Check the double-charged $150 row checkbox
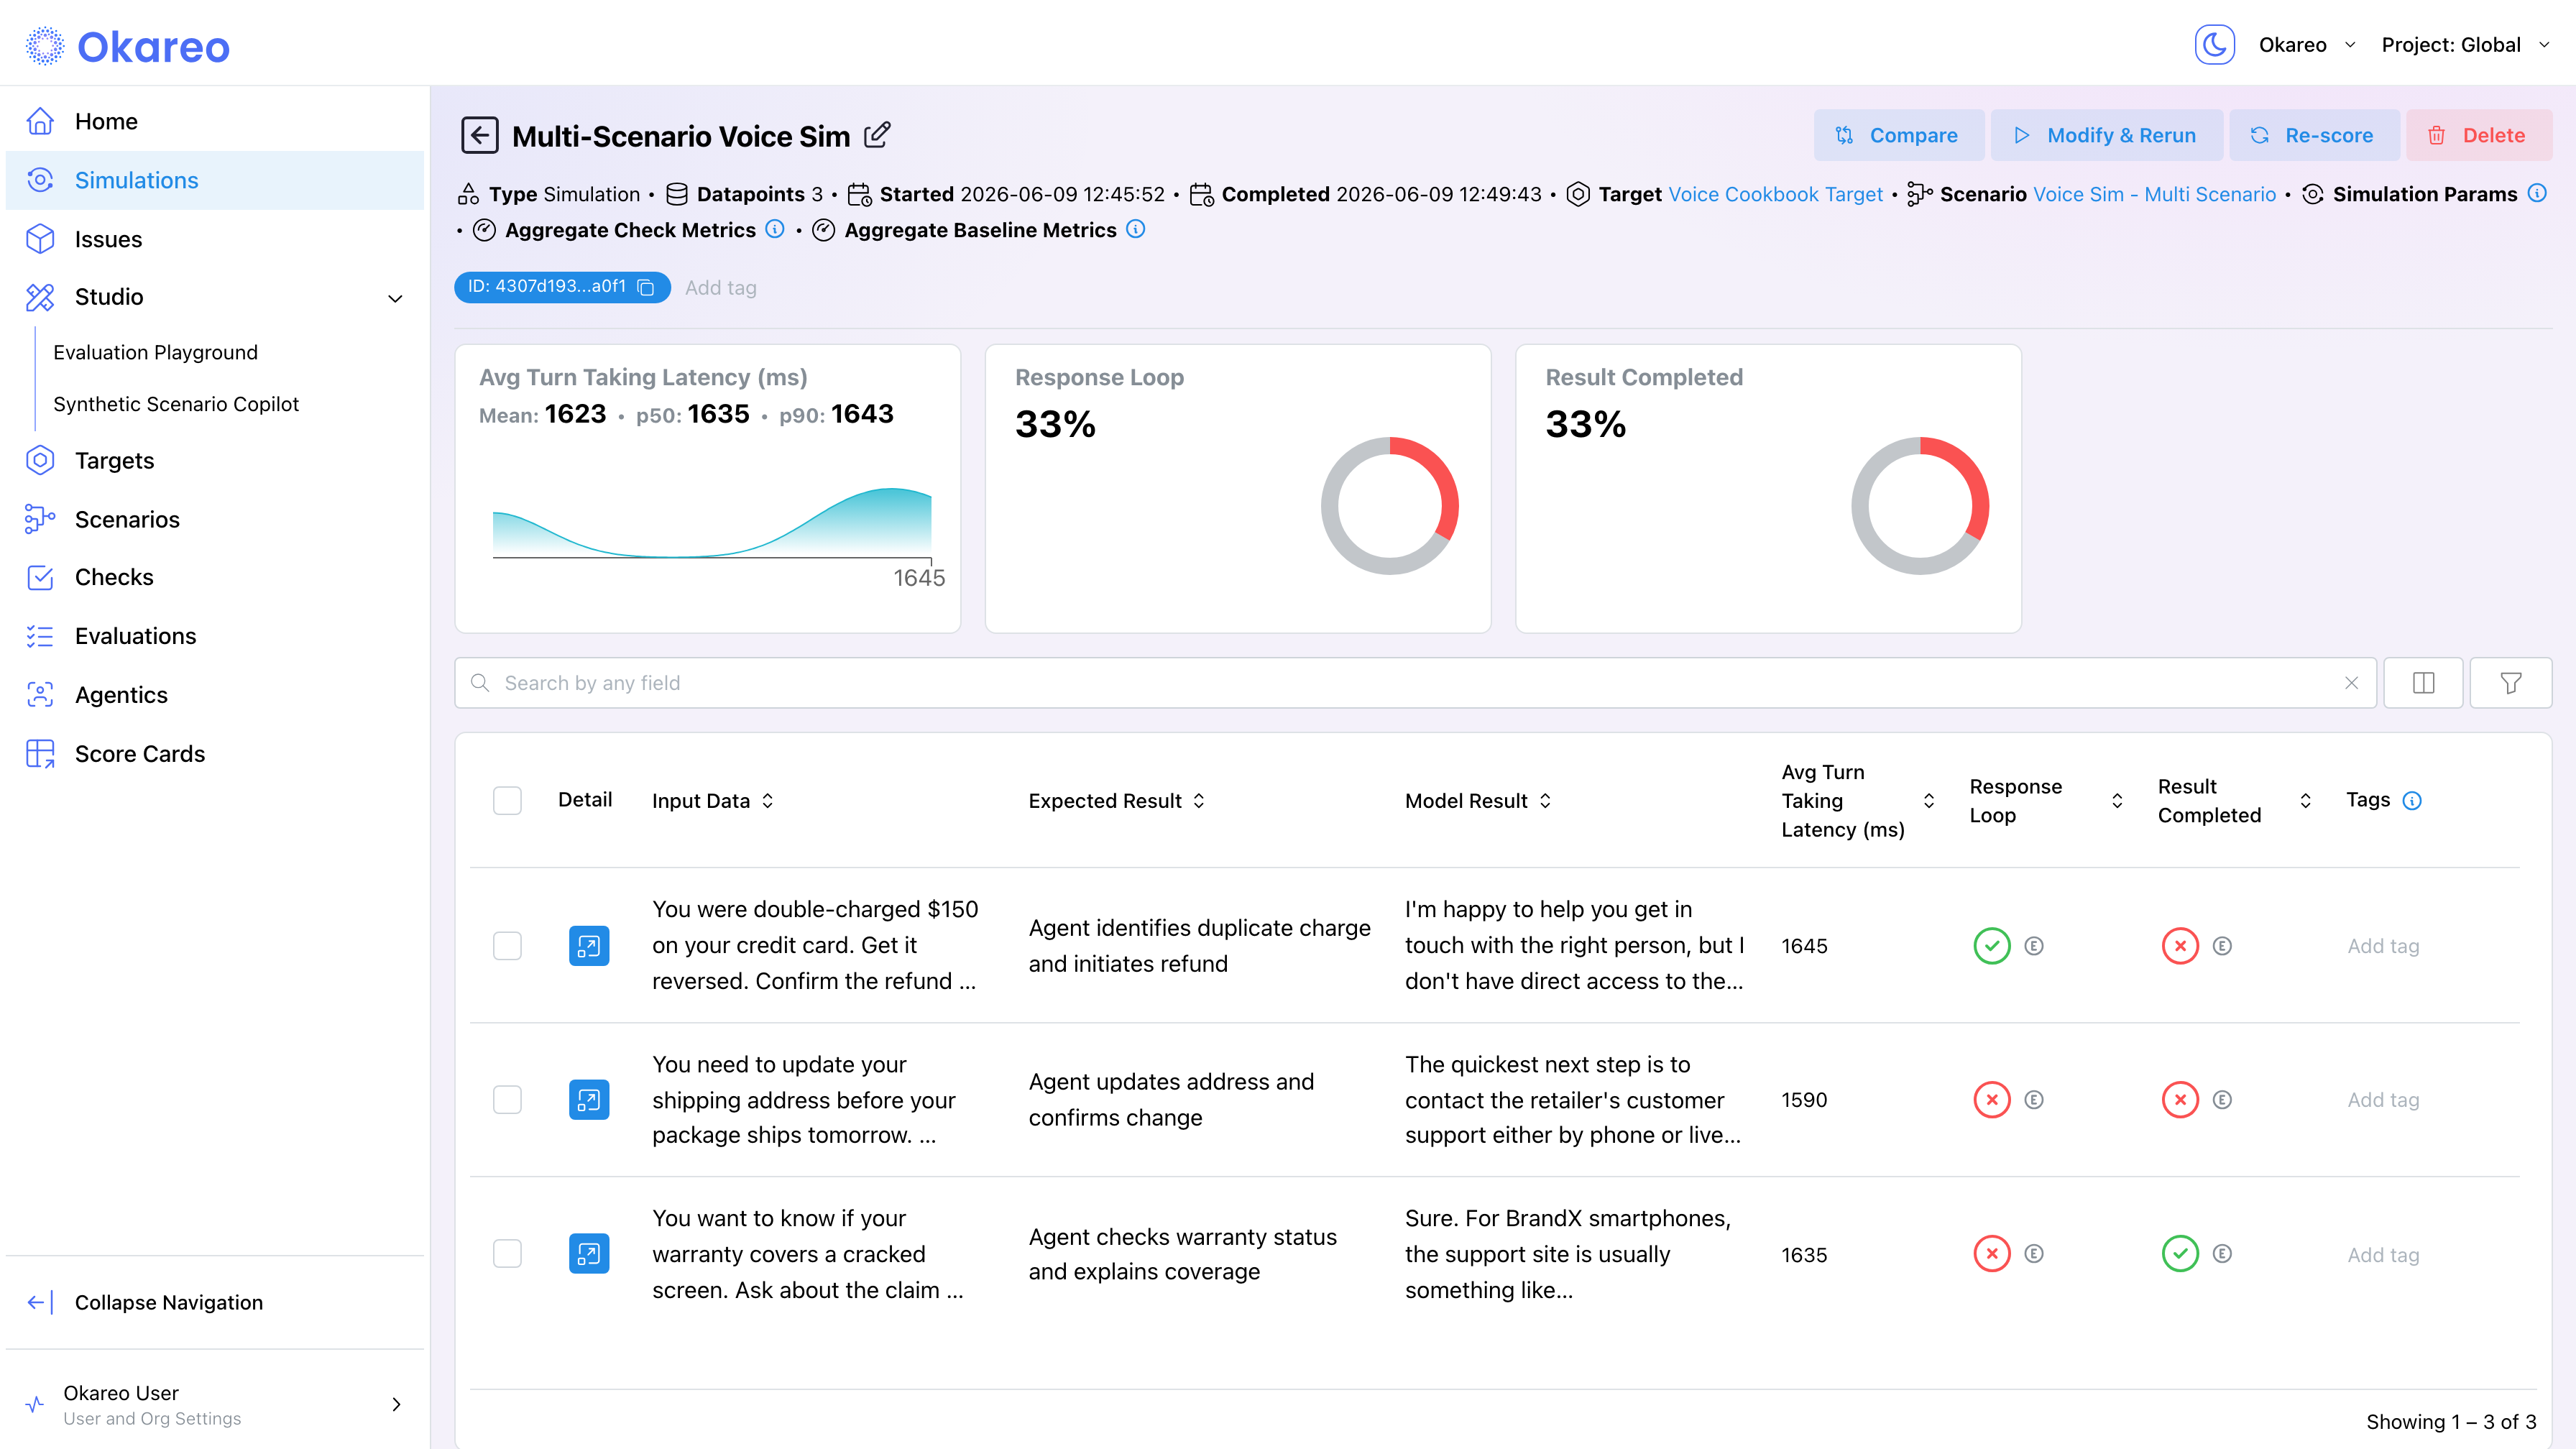The width and height of the screenshot is (2576, 1449). (507, 946)
